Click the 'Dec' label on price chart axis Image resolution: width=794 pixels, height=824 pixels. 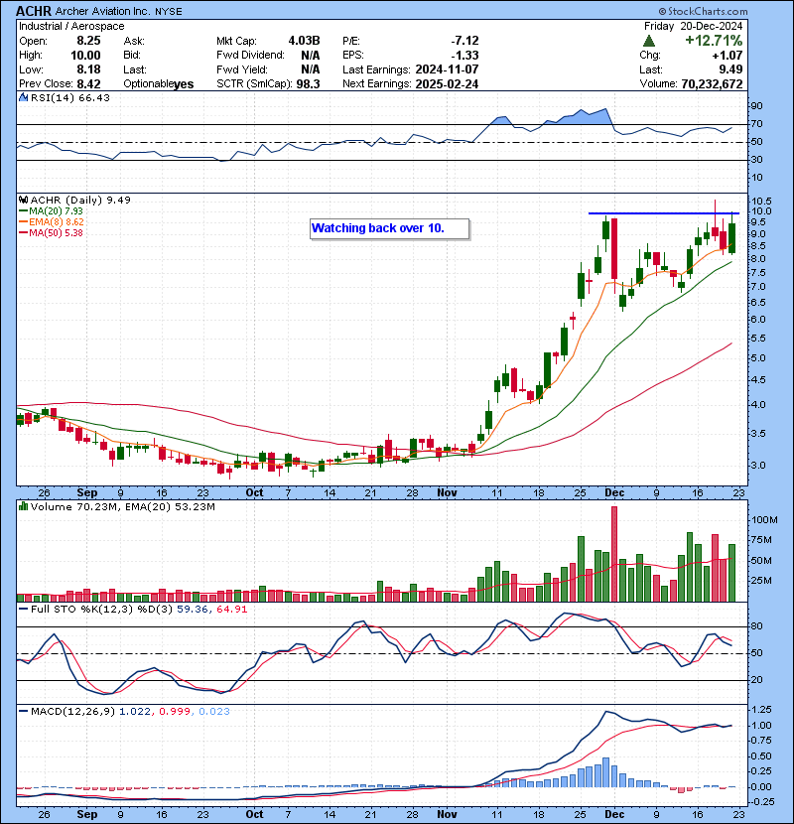point(614,493)
